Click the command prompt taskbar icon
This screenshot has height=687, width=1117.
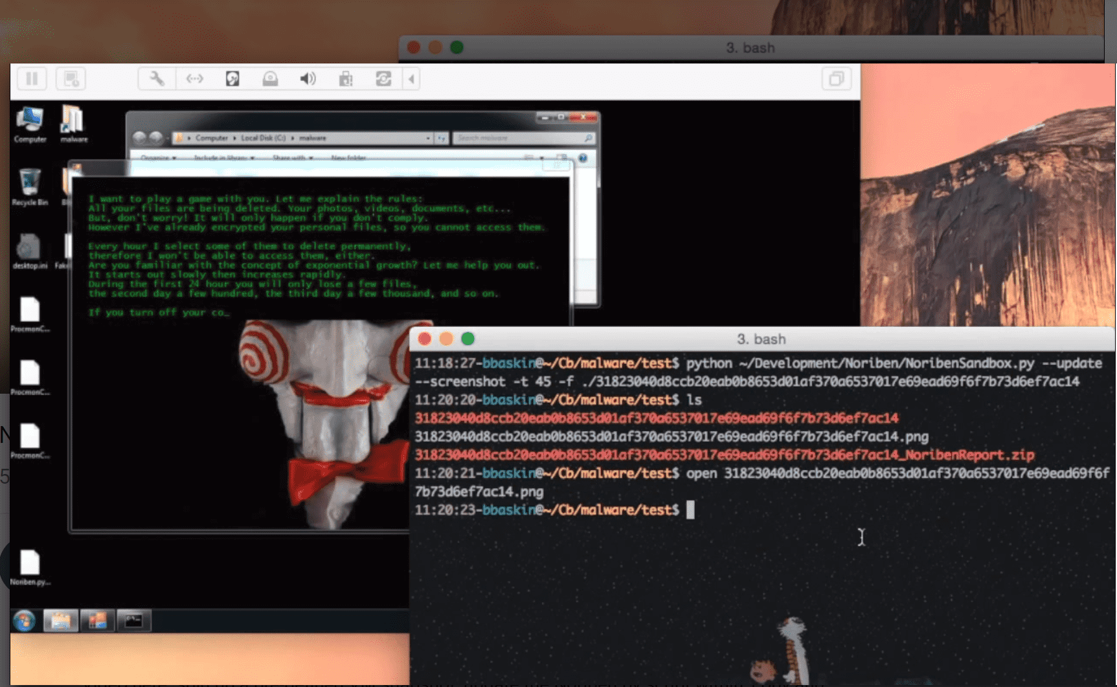click(x=134, y=621)
